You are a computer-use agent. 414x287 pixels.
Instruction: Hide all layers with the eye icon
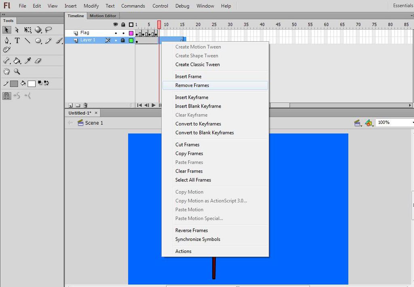(x=115, y=24)
